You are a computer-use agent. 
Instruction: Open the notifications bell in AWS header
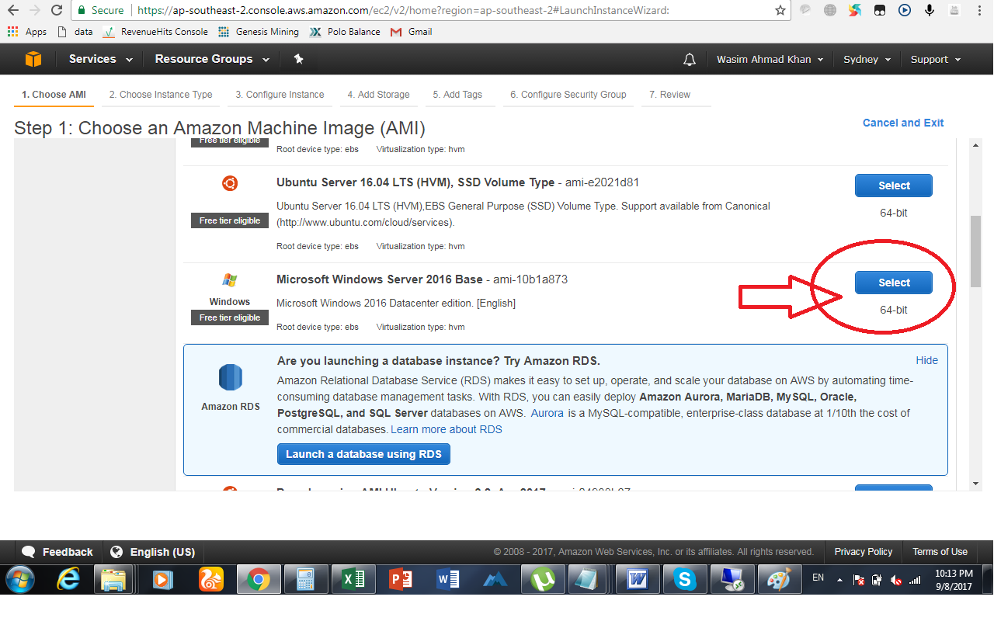[689, 59]
